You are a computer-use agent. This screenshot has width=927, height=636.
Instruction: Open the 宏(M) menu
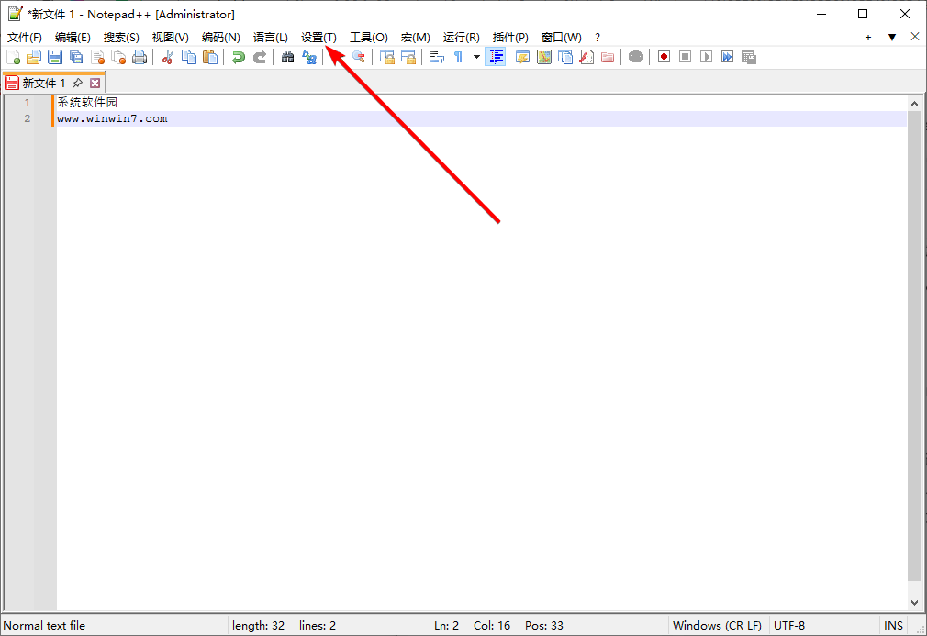point(415,38)
